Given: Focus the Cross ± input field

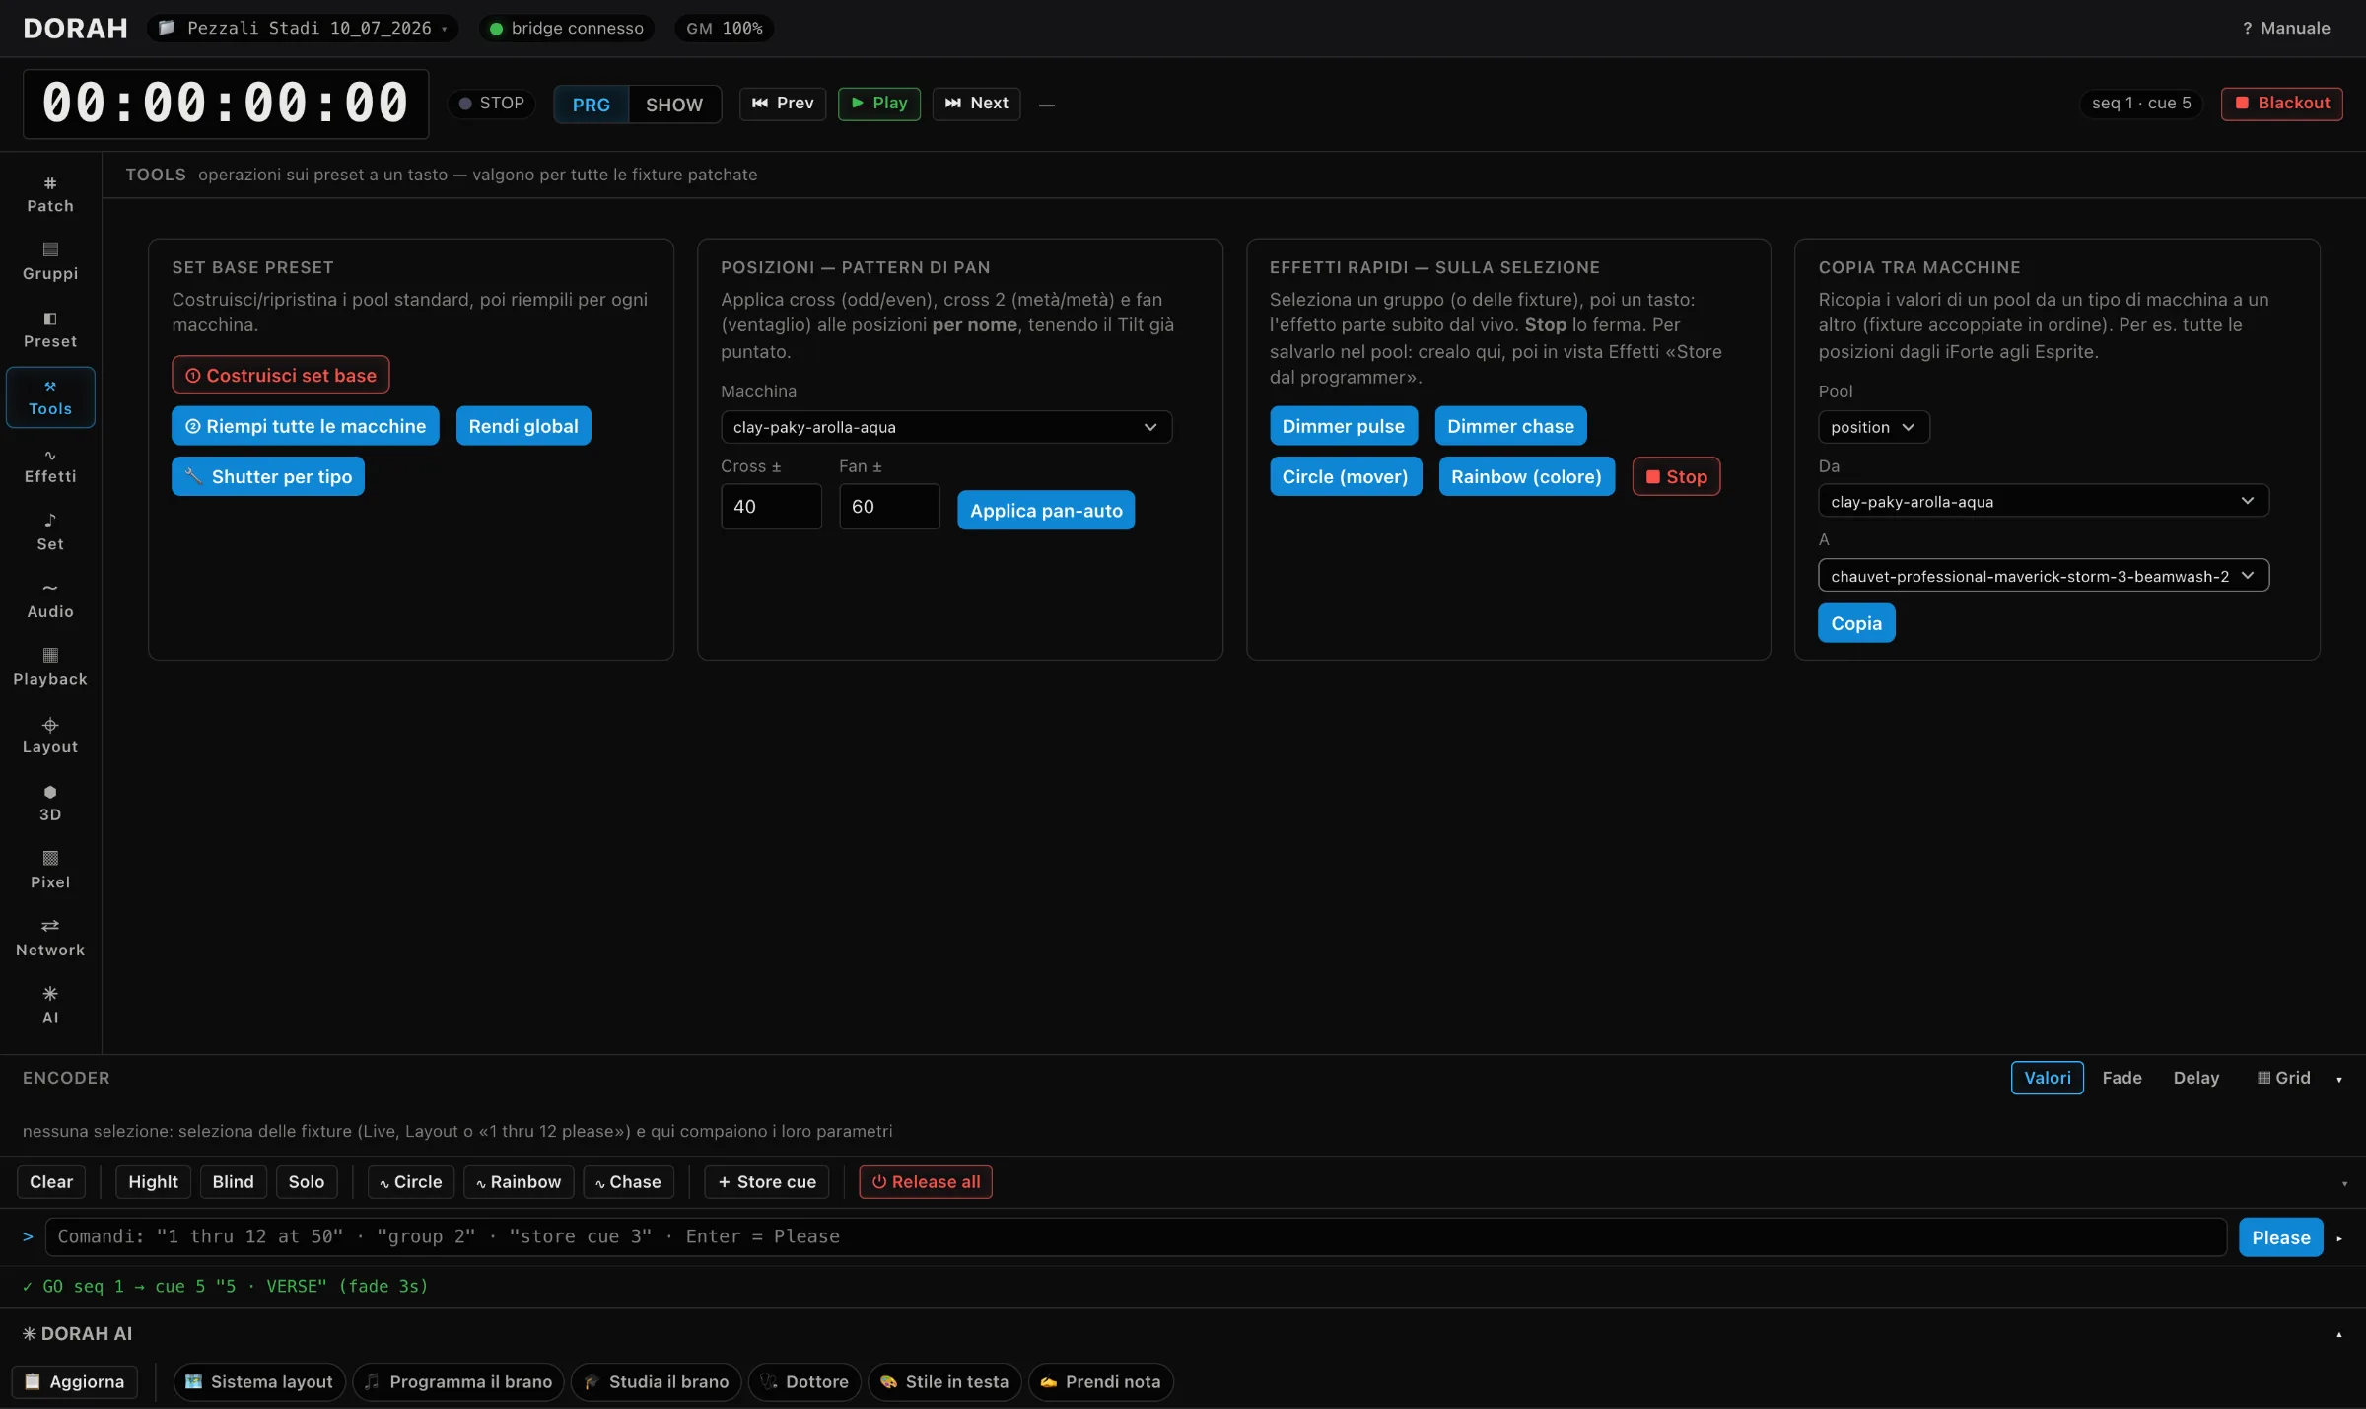Looking at the screenshot, I should click(771, 507).
